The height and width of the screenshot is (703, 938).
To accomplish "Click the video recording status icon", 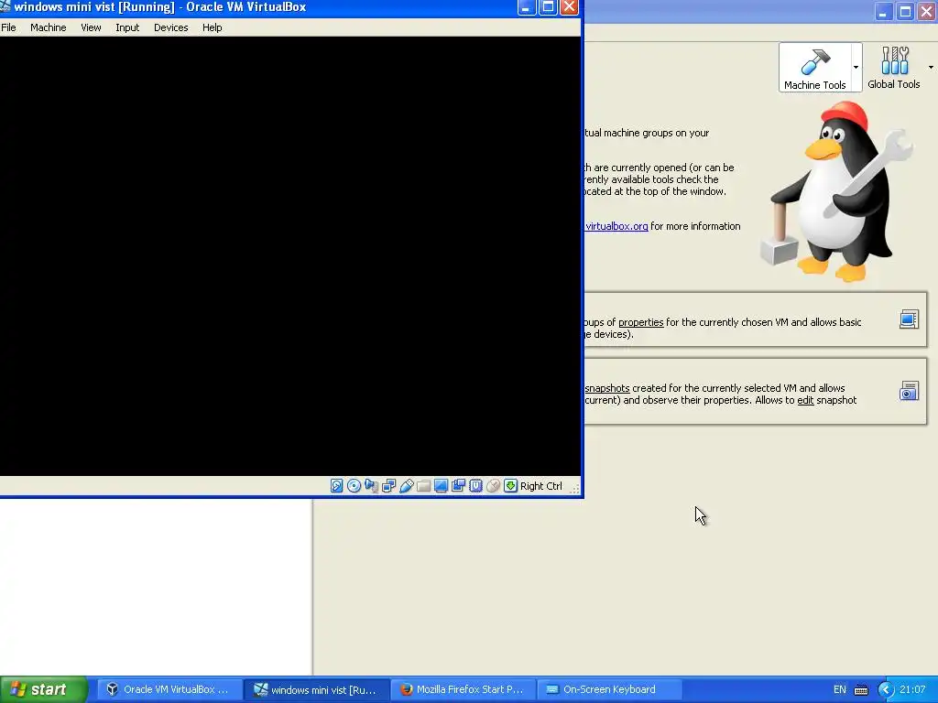I will (x=458, y=486).
